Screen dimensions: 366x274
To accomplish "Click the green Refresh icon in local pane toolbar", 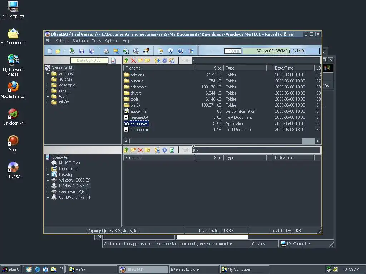I will pyautogui.click(x=172, y=150).
